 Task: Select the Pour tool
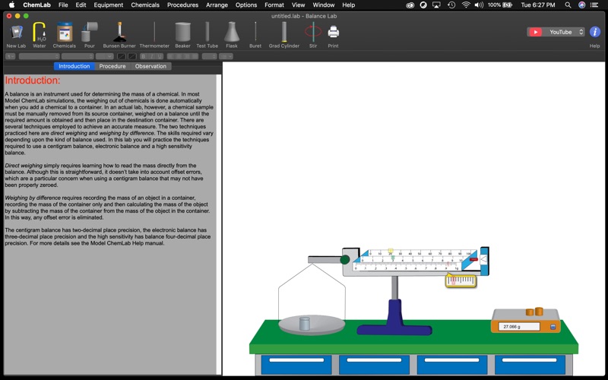[x=90, y=35]
